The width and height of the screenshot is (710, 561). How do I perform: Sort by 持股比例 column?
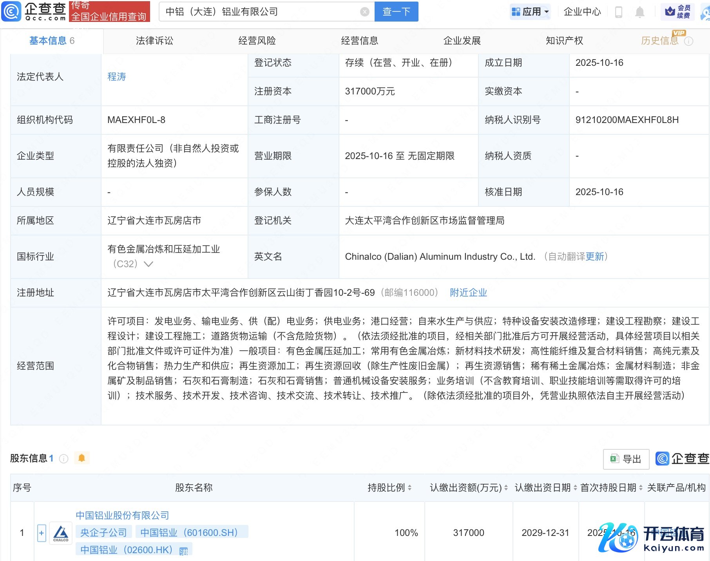point(409,488)
